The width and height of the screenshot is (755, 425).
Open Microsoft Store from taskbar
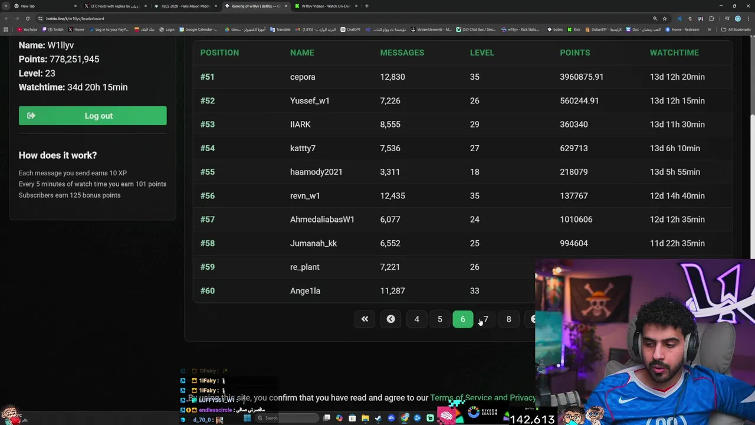click(x=352, y=418)
